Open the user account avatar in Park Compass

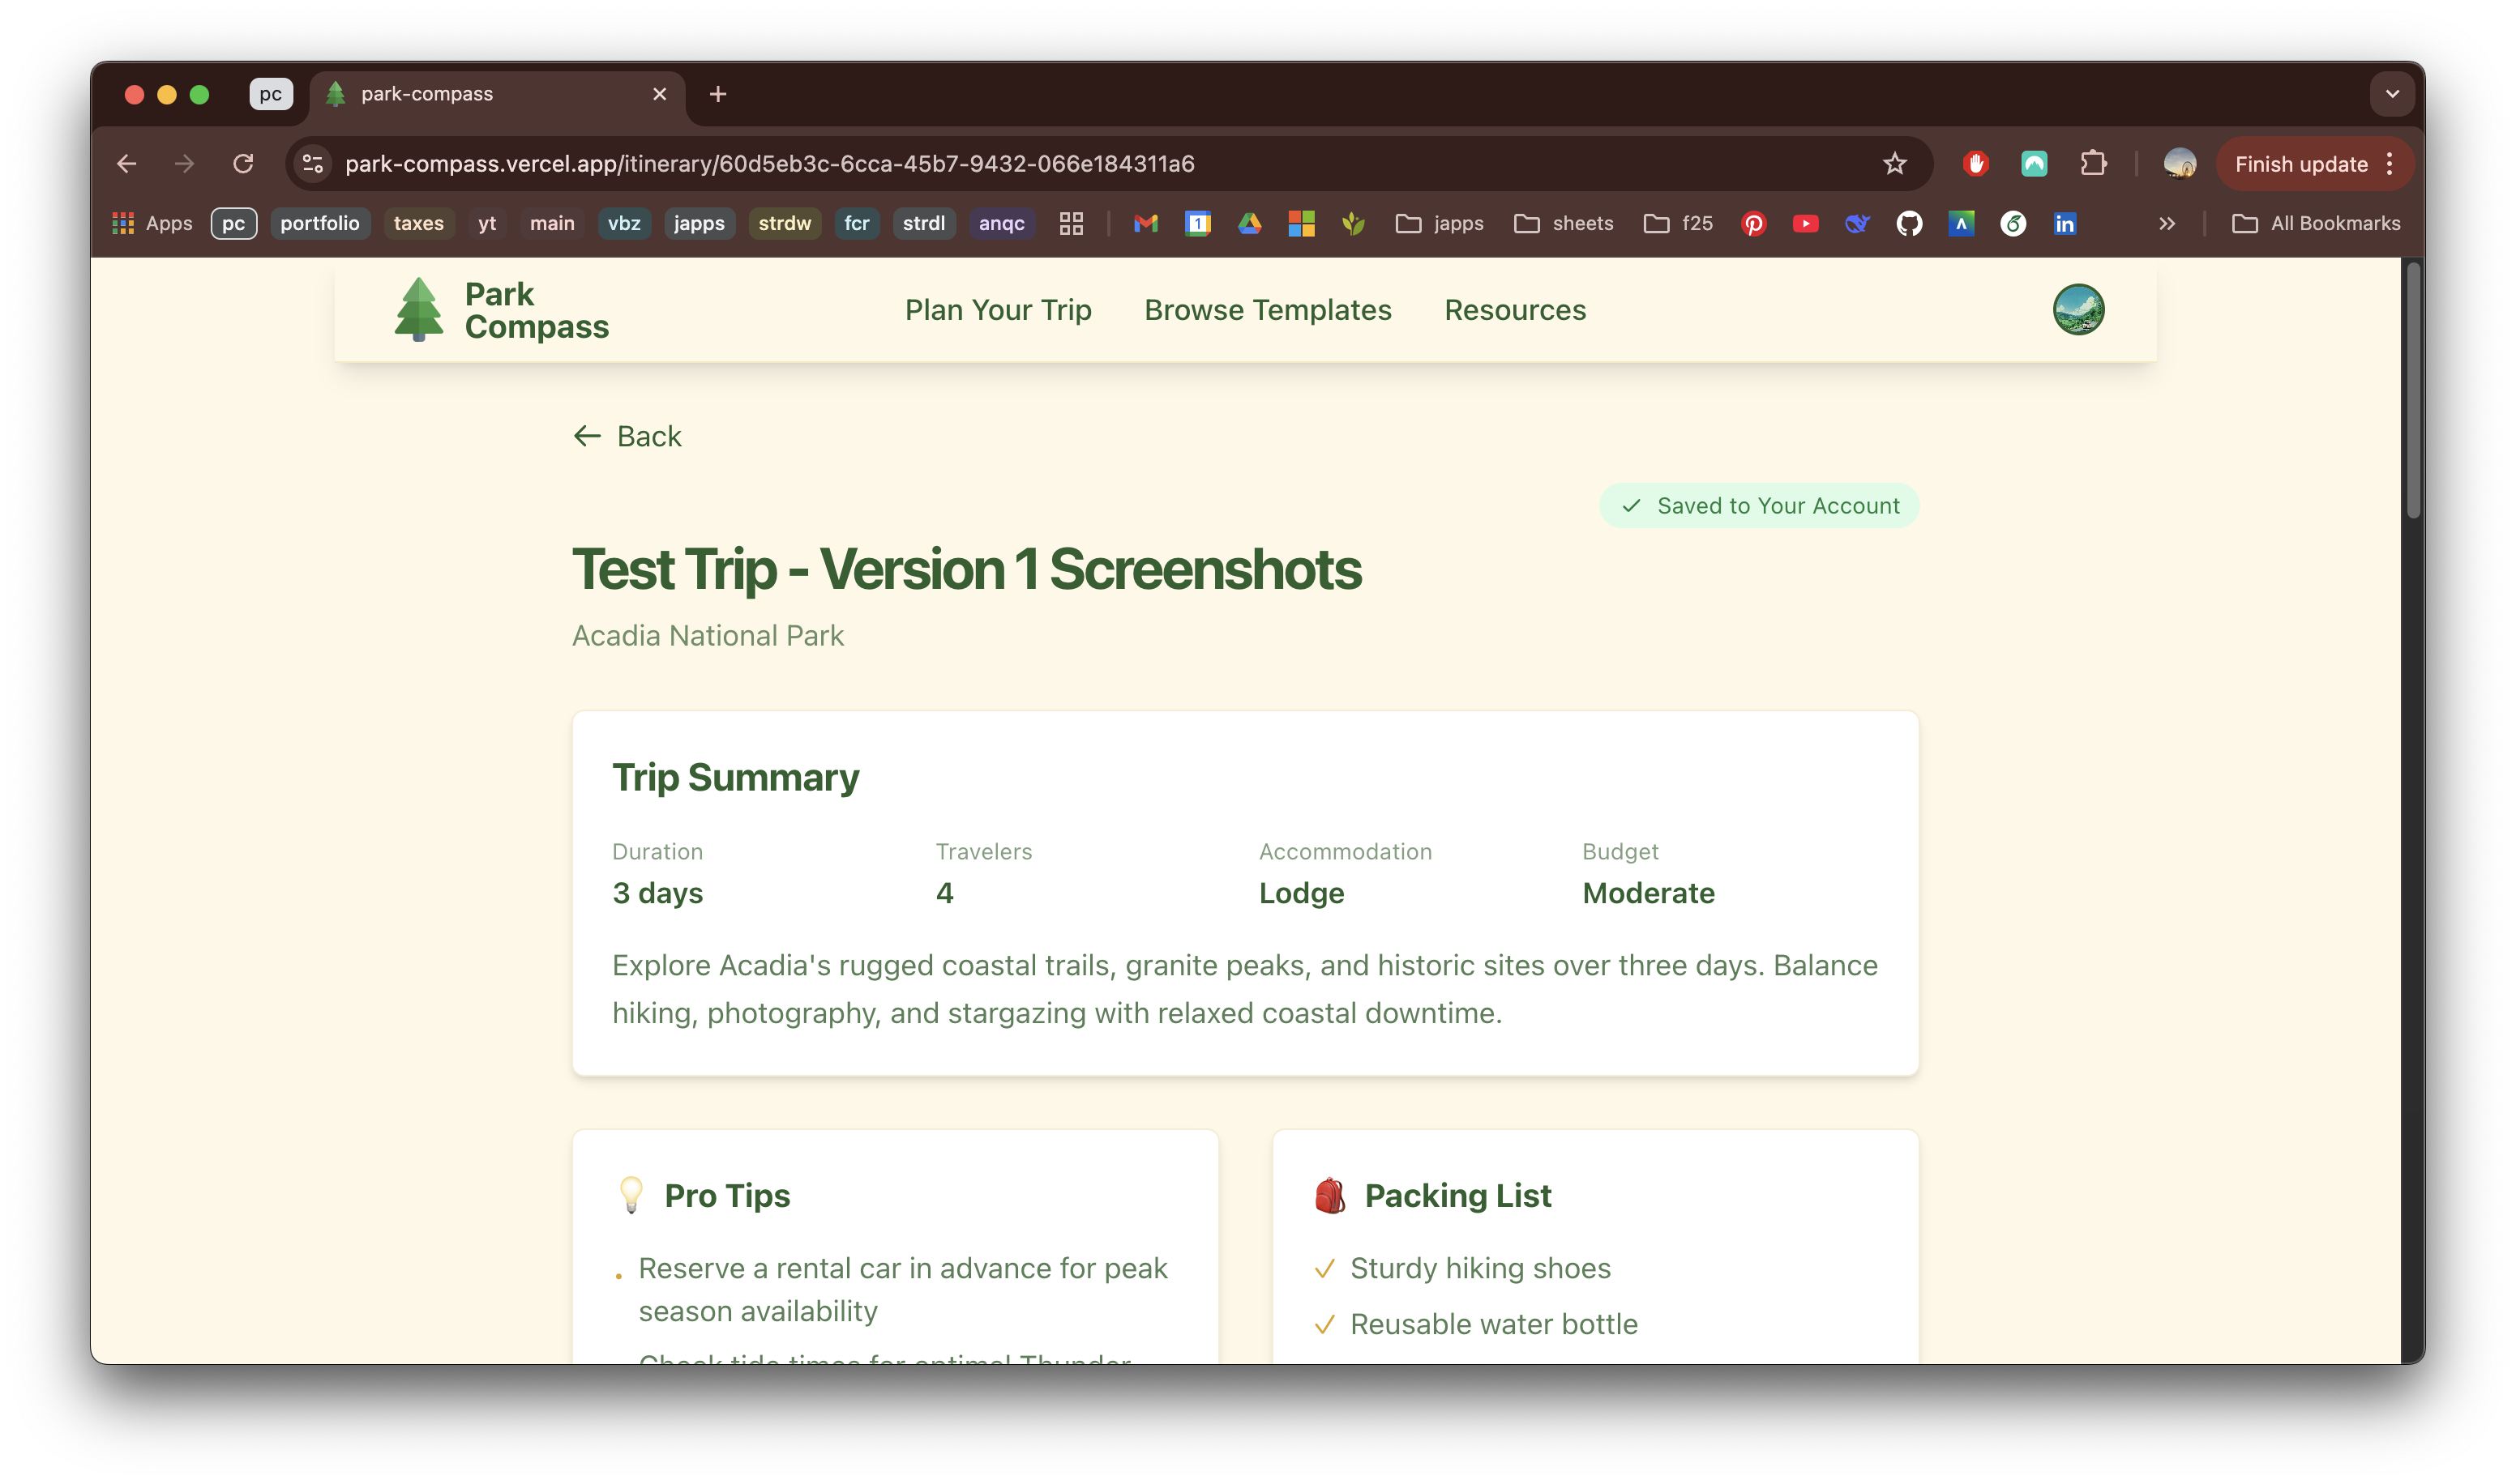point(2077,309)
